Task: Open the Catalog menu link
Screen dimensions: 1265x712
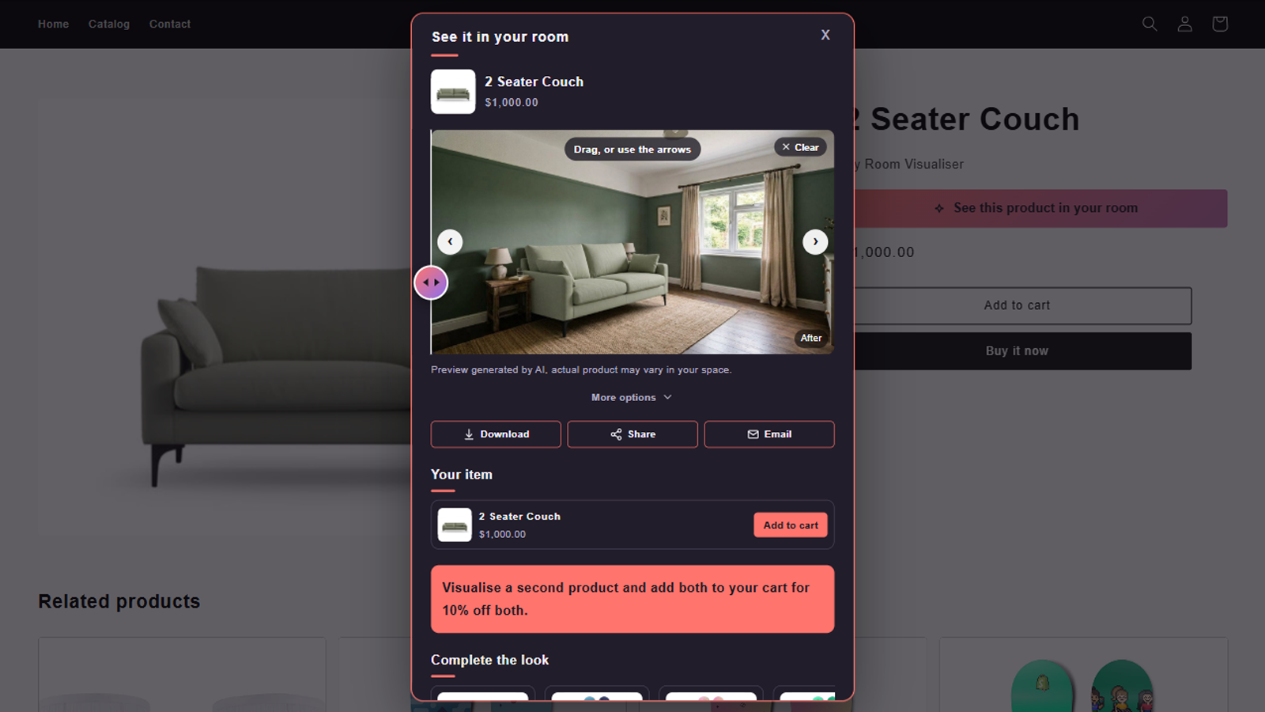Action: coord(109,24)
